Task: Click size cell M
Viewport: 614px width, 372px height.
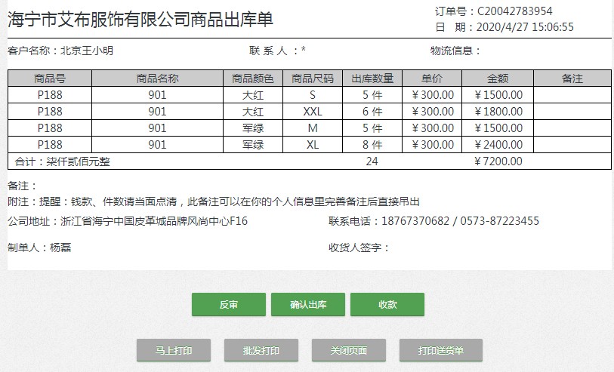Action: 313,128
